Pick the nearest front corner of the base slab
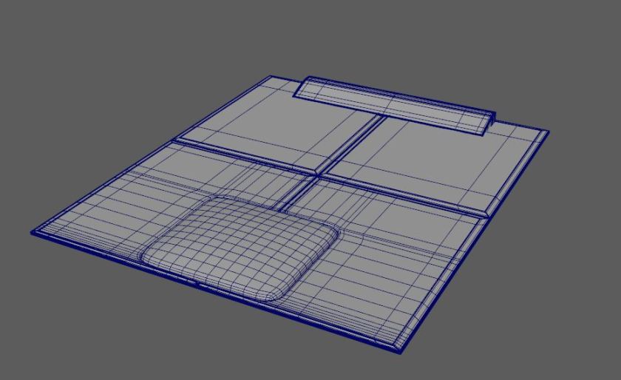 click(400, 350)
